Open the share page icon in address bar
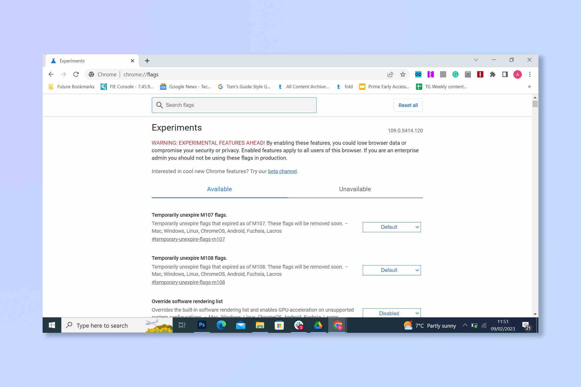Viewport: 581px width, 387px height. coord(390,74)
